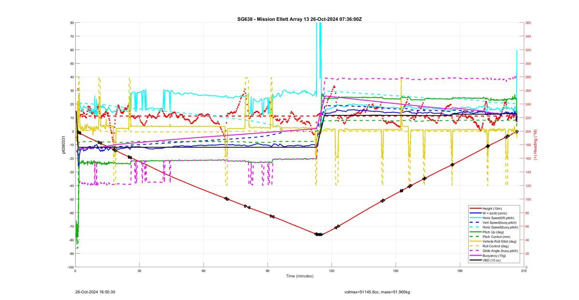The height and width of the screenshot is (300, 579).
Task: Click tick -50 on the left axis
Action: 71,199
